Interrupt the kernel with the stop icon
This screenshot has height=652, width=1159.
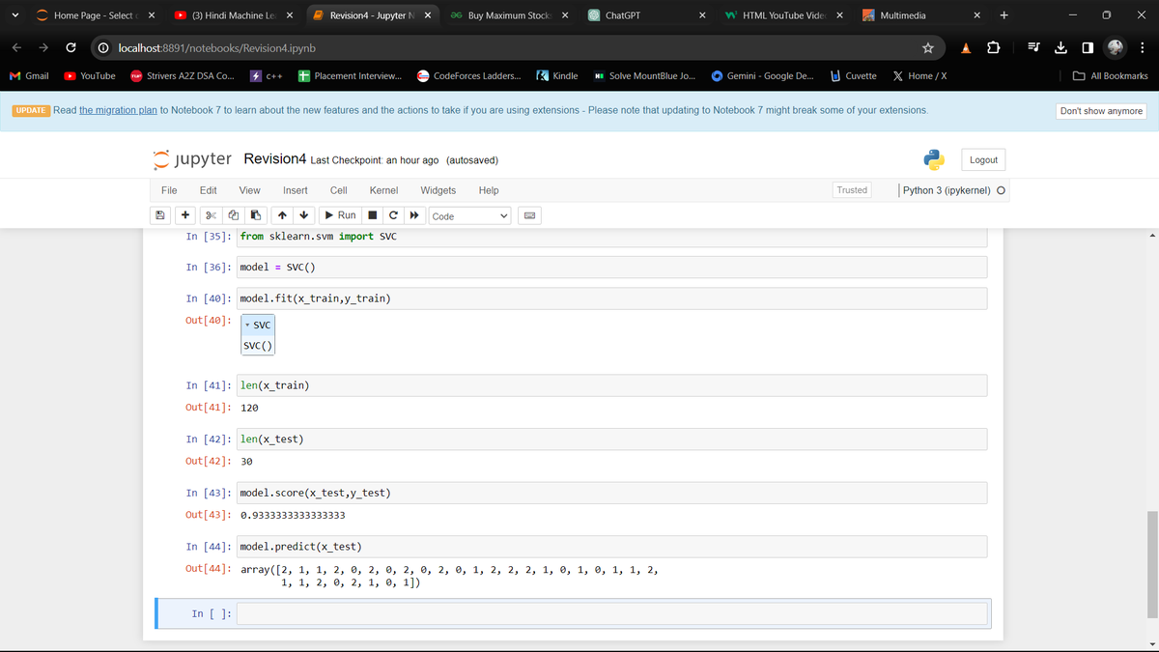pyautogui.click(x=372, y=215)
